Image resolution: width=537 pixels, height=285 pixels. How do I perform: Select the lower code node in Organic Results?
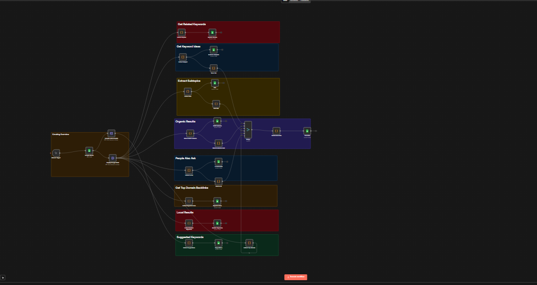tap(218, 143)
